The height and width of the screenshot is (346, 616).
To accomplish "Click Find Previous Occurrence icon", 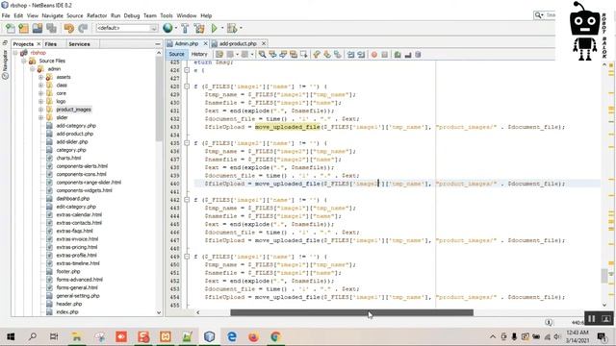I will (272, 55).
